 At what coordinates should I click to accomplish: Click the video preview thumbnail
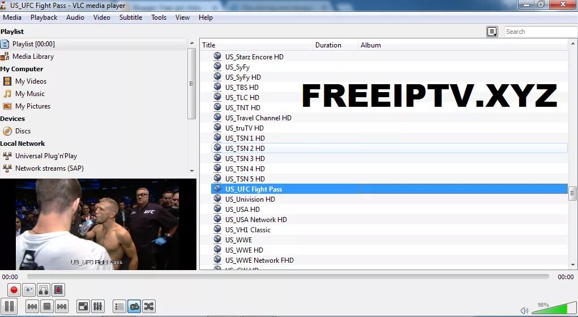pos(98,224)
